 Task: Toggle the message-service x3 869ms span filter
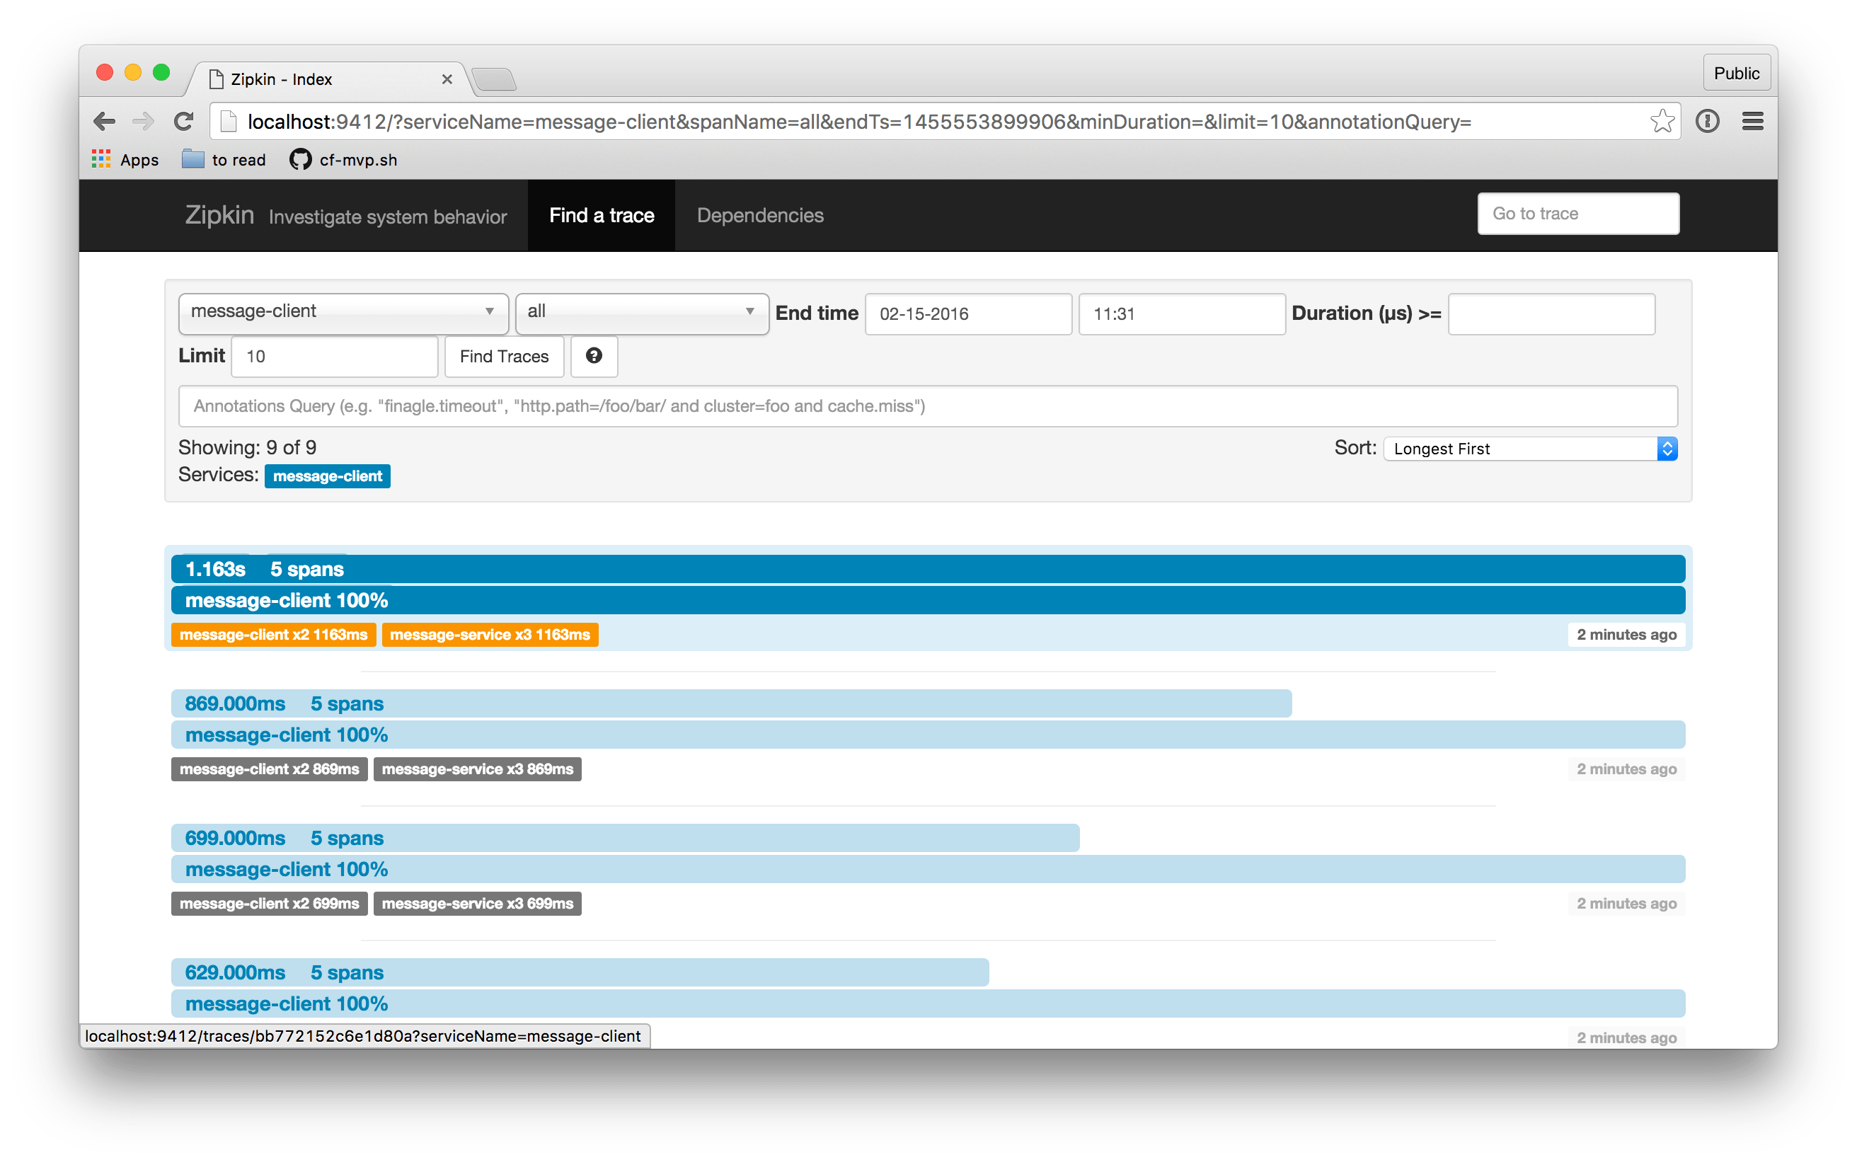477,769
